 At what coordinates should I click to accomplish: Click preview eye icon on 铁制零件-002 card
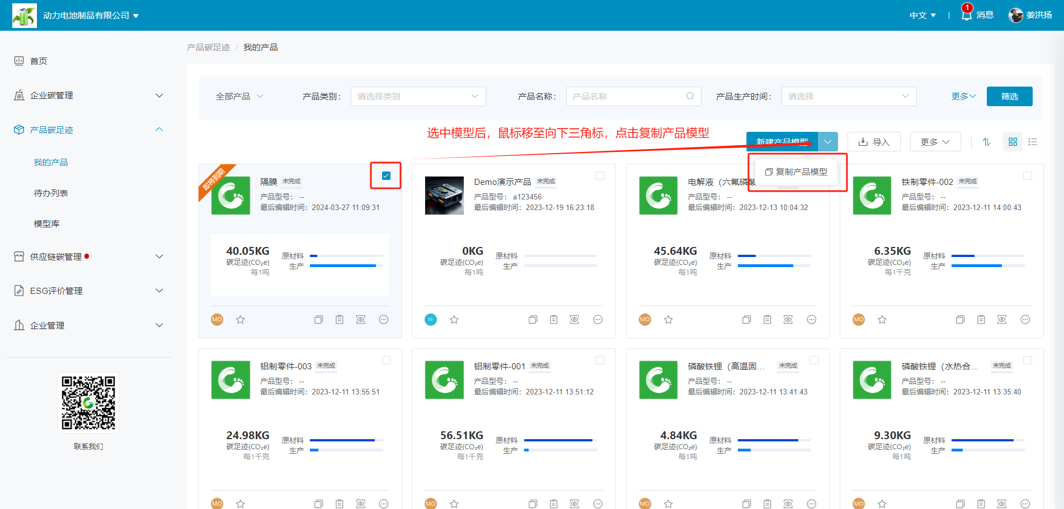pos(1001,320)
